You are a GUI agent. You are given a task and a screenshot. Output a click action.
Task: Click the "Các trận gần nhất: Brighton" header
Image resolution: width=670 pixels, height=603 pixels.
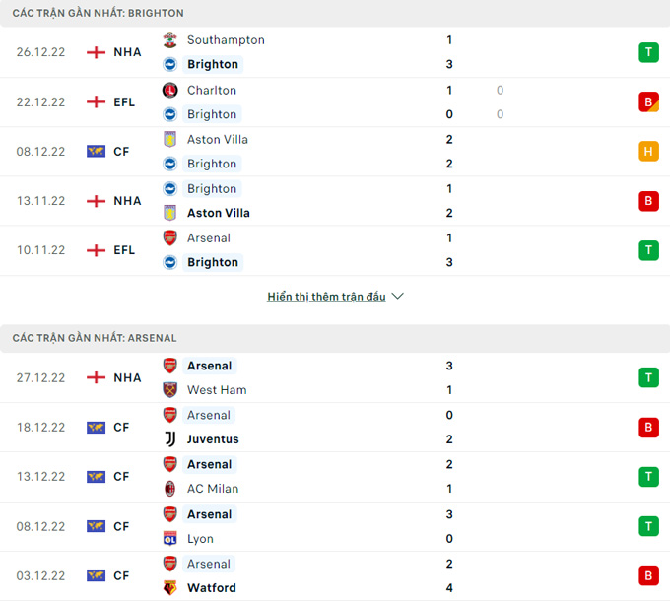click(99, 13)
